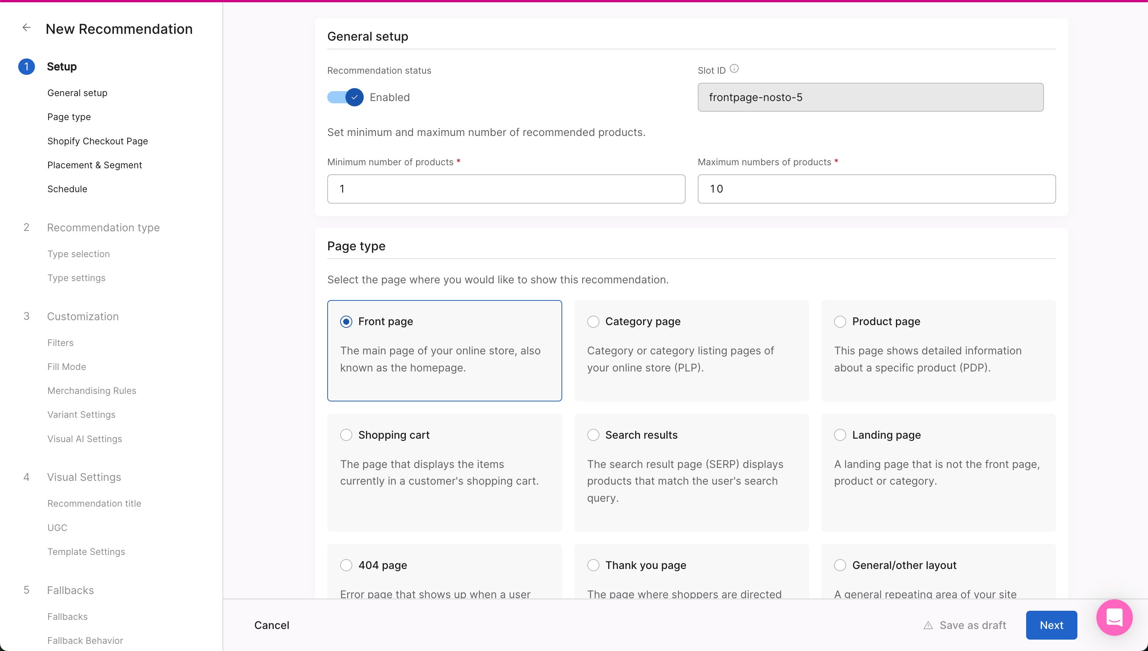Click the step 3 Customization circle
Screen dimensions: 1148x651
(27, 316)
